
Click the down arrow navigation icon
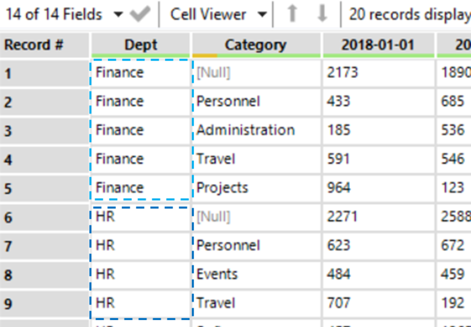322,14
